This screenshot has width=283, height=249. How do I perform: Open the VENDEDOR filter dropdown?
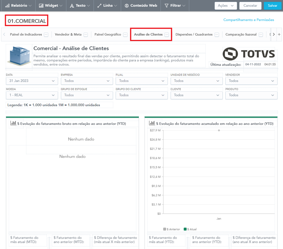point(252,81)
